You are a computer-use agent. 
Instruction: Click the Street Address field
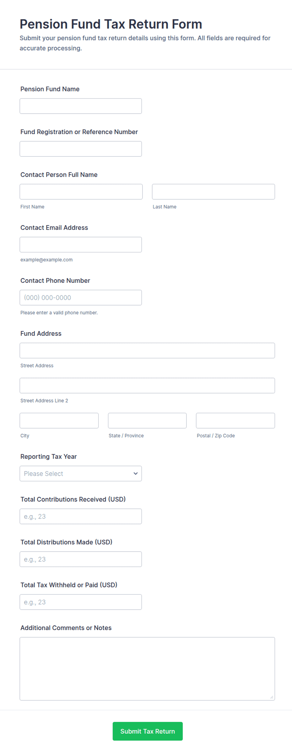(x=147, y=350)
